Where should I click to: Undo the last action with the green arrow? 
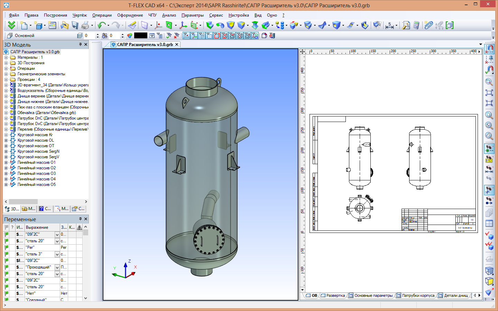tap(101, 25)
